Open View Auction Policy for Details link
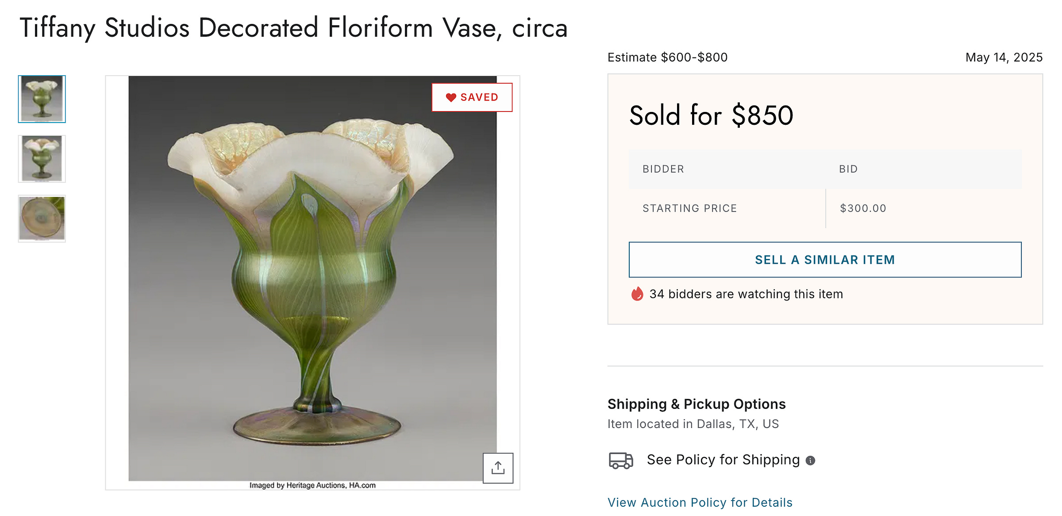Image resolution: width=1062 pixels, height=516 pixels. [x=700, y=502]
